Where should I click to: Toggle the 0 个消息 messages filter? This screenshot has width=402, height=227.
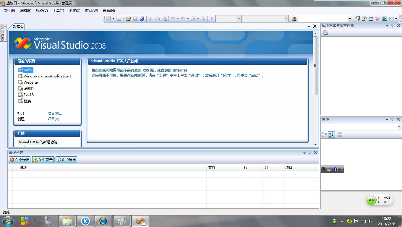tap(67, 160)
